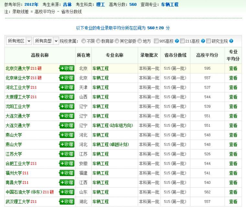Click score 595 in 北京交通大学 row

(x=207, y=68)
